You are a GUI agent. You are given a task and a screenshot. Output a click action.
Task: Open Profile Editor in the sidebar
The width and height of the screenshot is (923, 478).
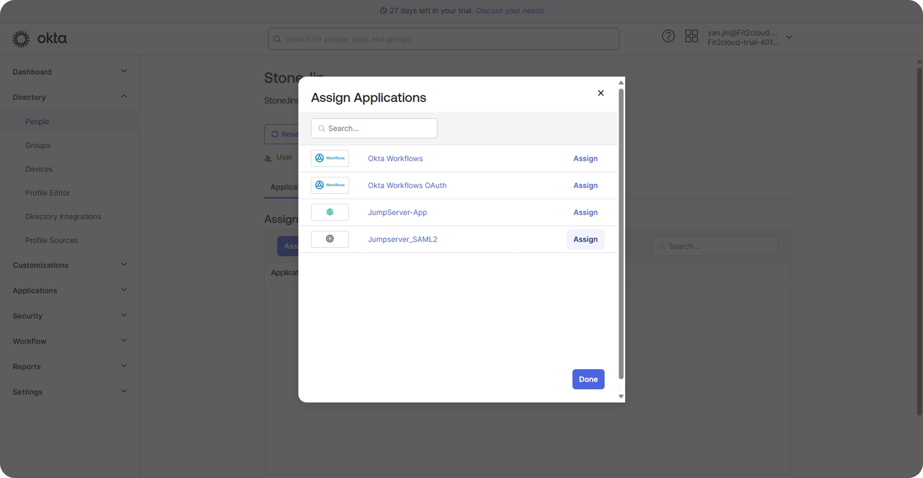point(47,193)
